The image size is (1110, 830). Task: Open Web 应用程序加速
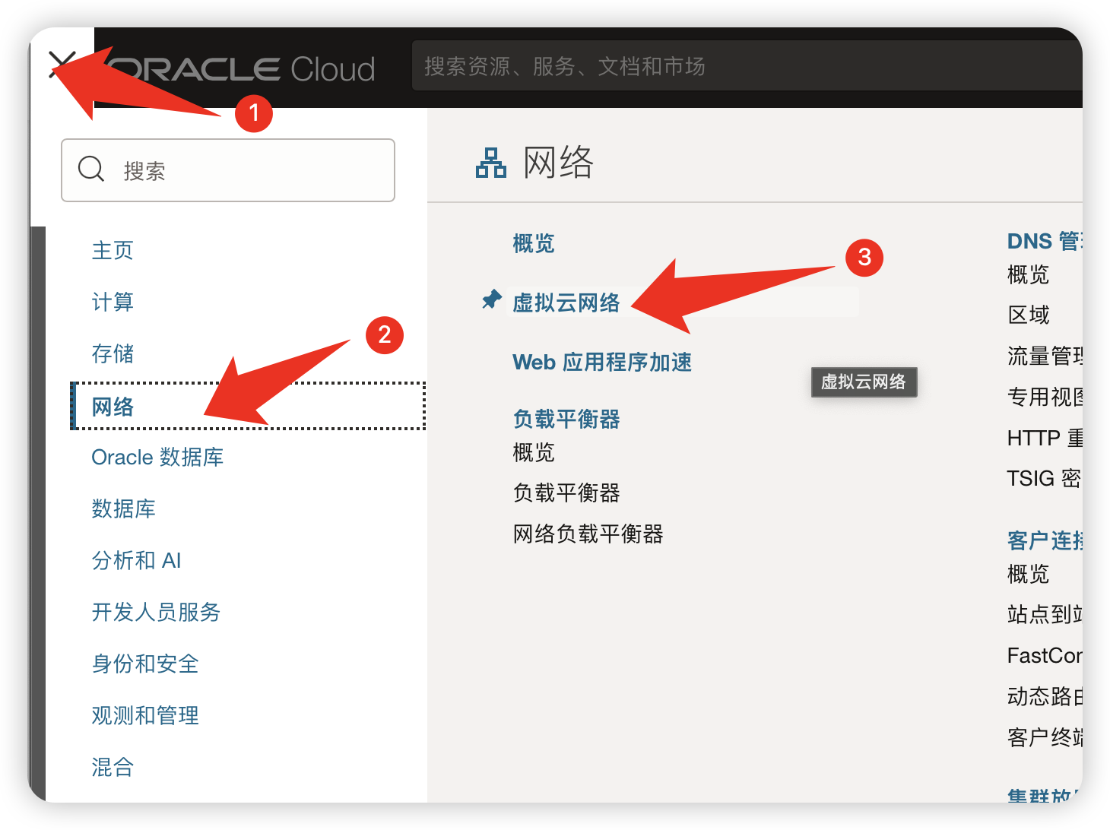601,363
